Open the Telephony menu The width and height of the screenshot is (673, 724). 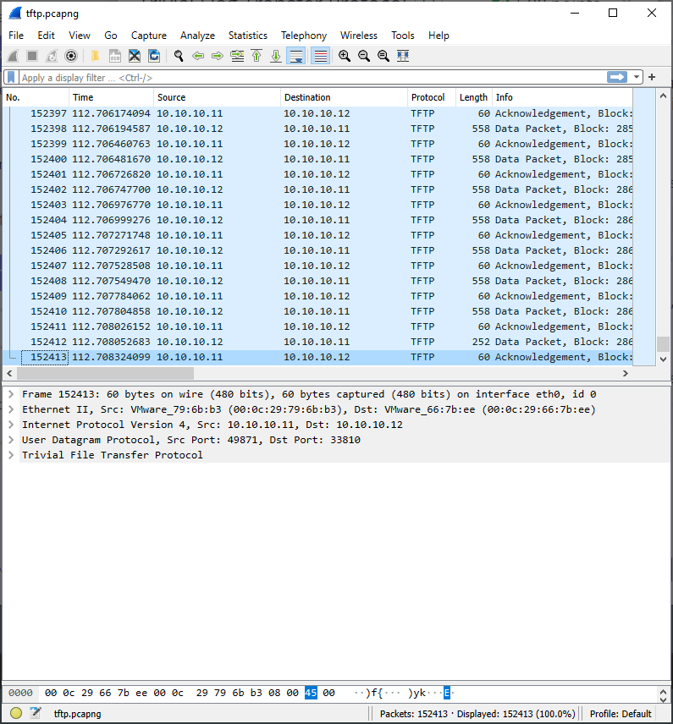[x=303, y=36]
